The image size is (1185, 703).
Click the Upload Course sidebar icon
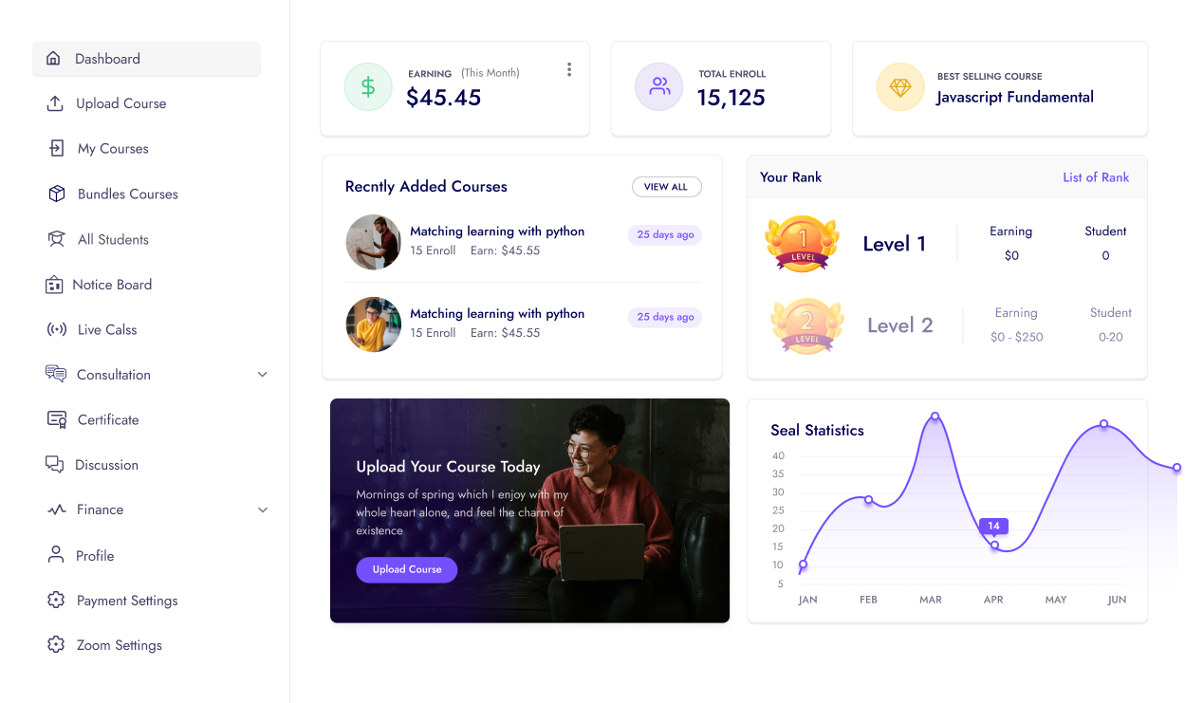(55, 103)
